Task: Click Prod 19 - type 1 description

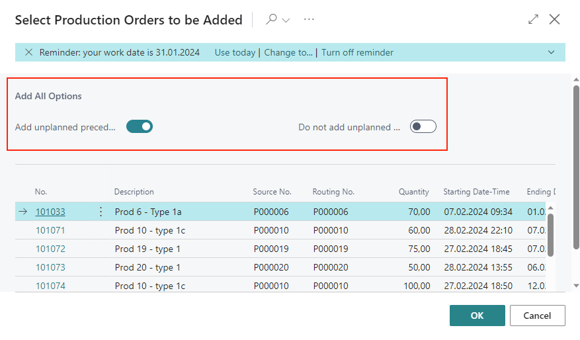Action: pyautogui.click(x=147, y=249)
